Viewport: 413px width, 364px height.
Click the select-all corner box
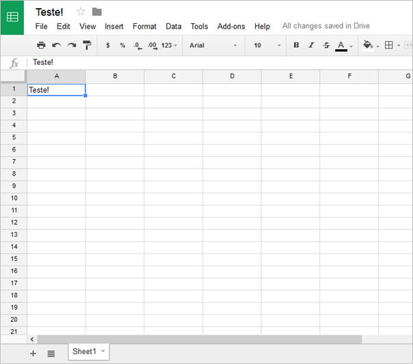tap(13, 76)
